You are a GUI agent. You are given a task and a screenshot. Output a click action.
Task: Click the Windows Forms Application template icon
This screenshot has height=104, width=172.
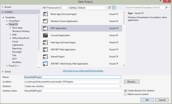tap(45, 21)
